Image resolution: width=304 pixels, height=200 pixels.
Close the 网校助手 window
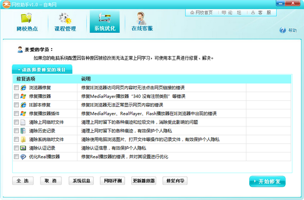pyautogui.click(x=293, y=3)
